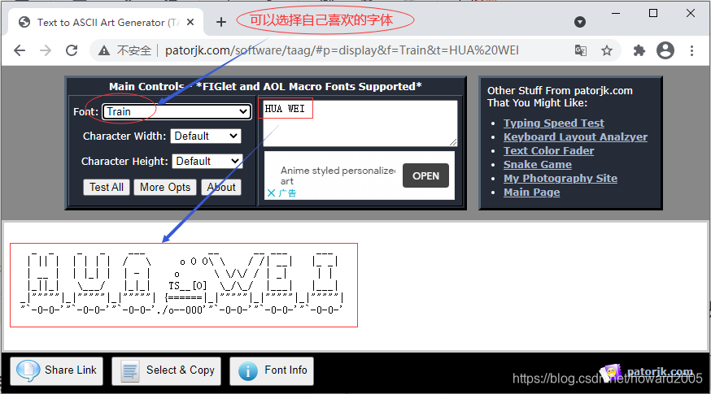Click the Font Info button

pyautogui.click(x=272, y=371)
